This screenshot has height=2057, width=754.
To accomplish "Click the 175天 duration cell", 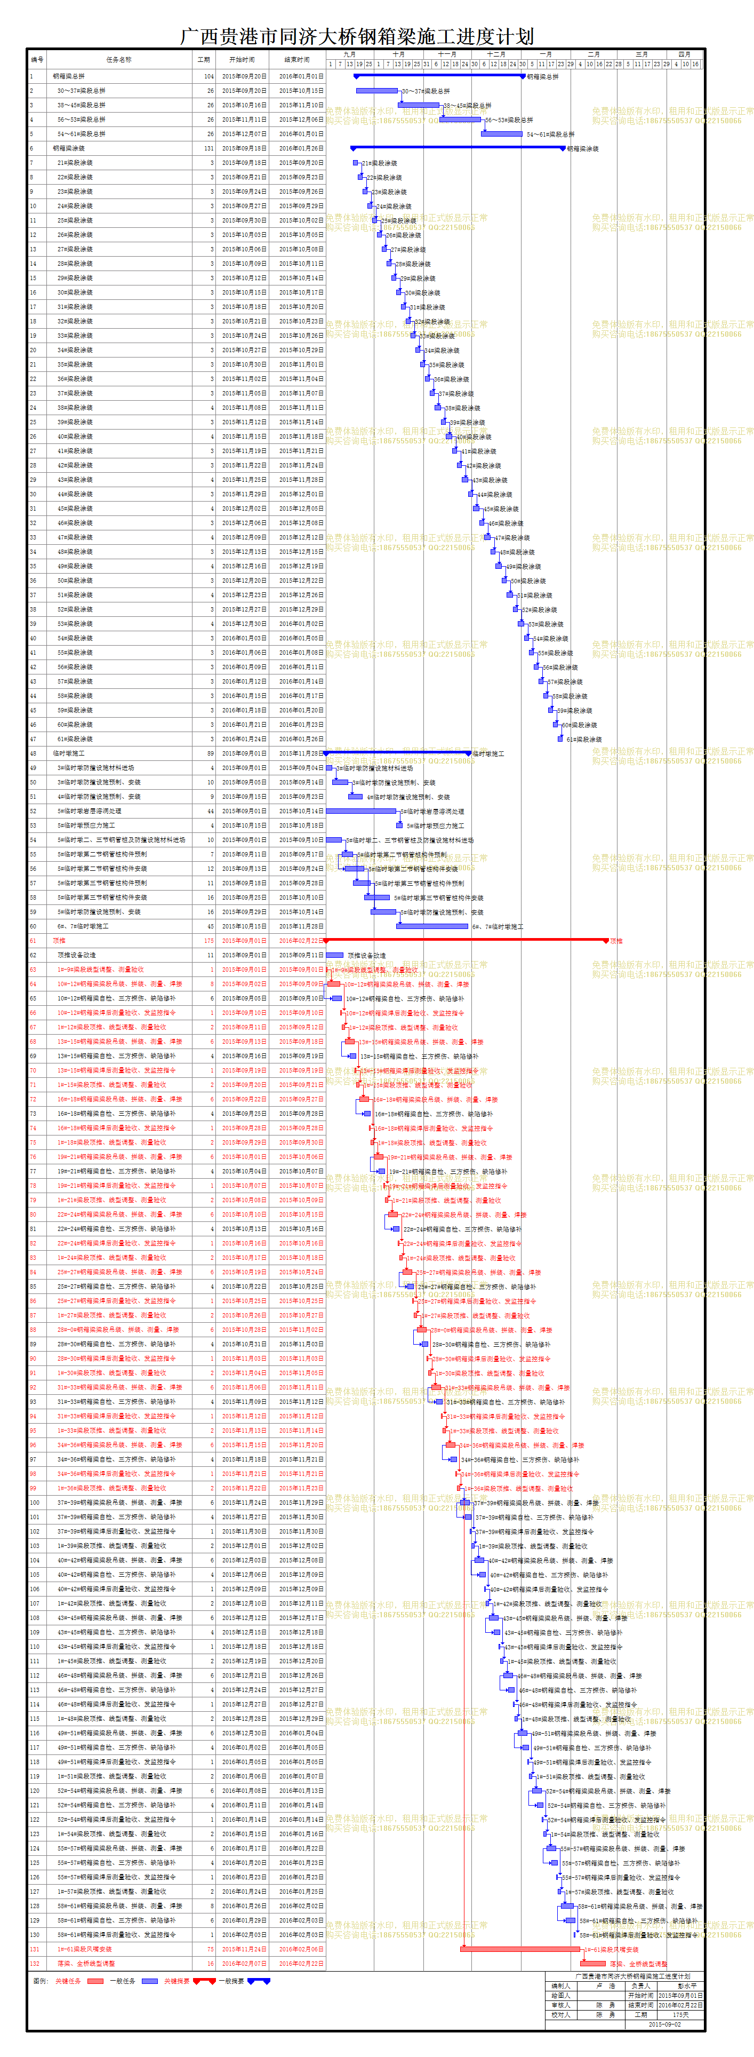I will point(680,2015).
